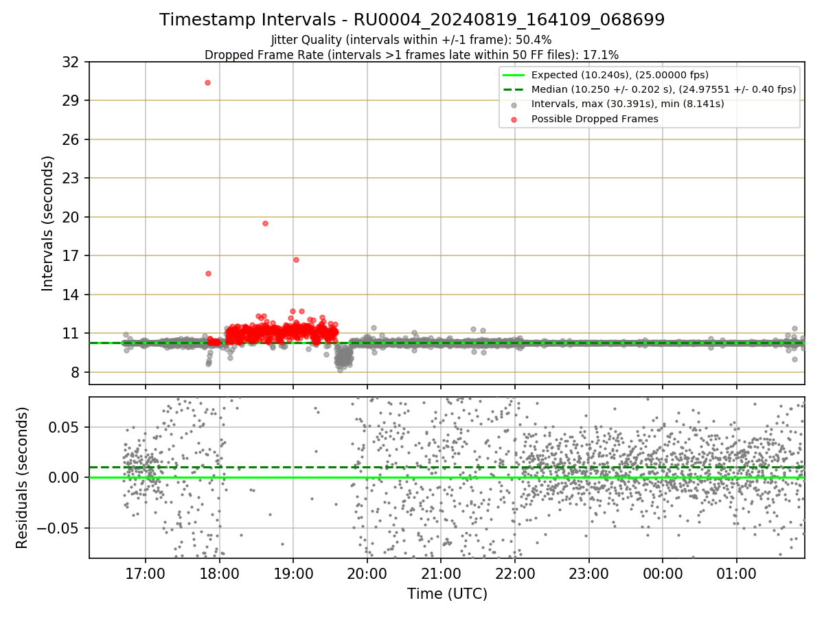Click the dashed green median line in the residuals plot

[x=447, y=468]
